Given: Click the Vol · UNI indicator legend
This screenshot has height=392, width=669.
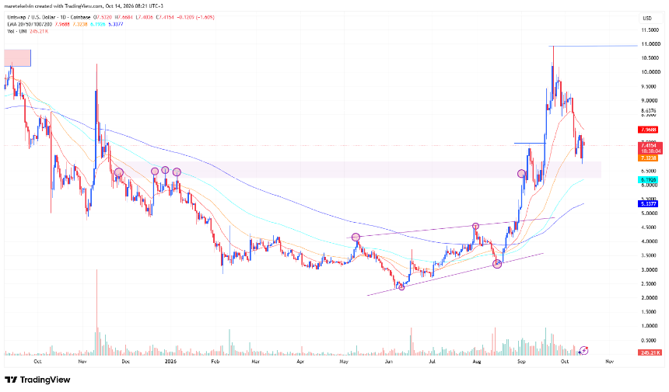Looking at the screenshot, I should (x=16, y=31).
